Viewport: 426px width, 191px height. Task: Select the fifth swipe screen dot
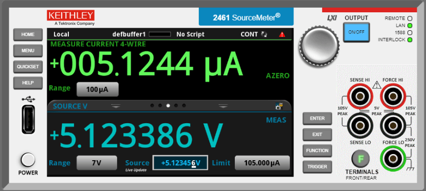tap(184, 106)
